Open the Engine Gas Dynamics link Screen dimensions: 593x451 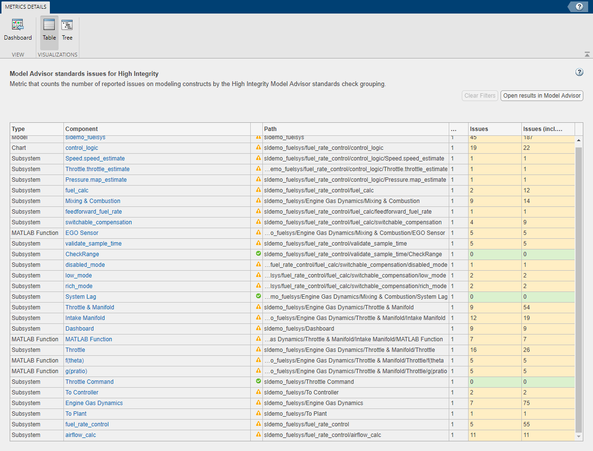click(94, 403)
